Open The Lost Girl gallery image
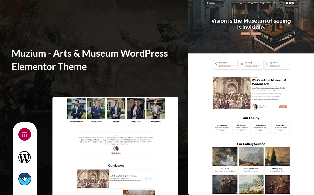Image resolution: width=314 pixels, height=195 pixels. point(225,157)
